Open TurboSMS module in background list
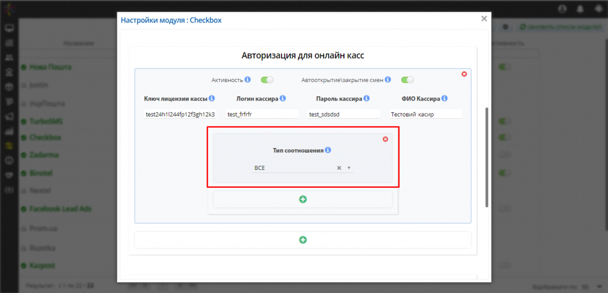Screen dimensions: 608x293 point(46,121)
